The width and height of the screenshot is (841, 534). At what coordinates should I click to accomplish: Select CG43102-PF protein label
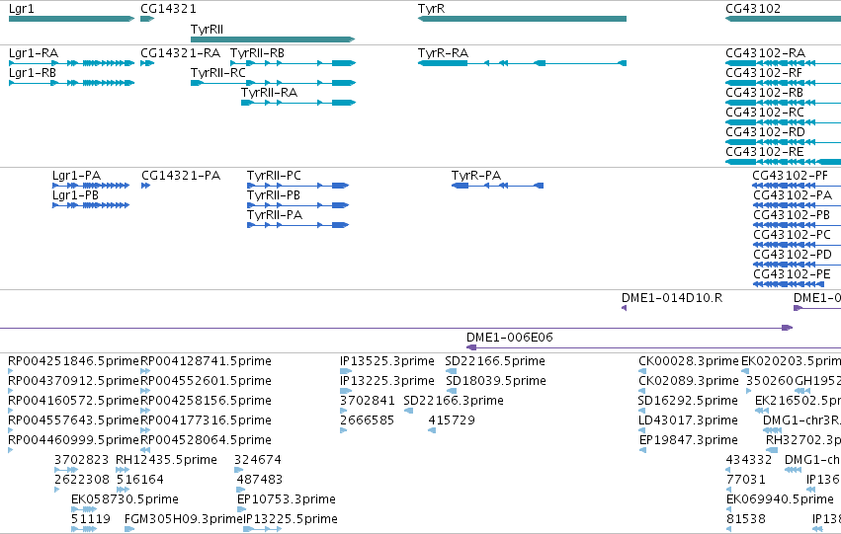pyautogui.click(x=790, y=177)
